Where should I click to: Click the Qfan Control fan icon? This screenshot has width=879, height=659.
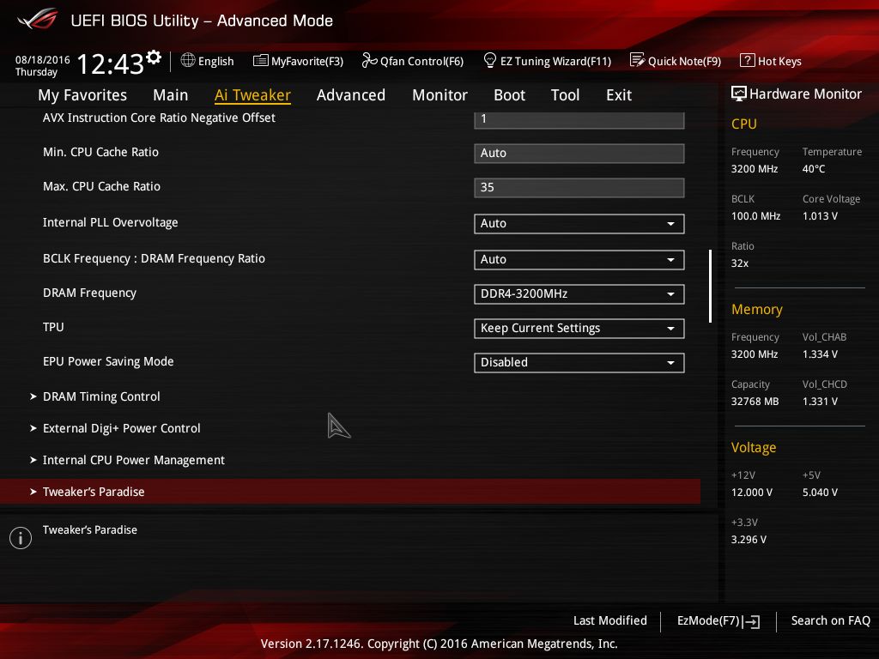pos(369,60)
